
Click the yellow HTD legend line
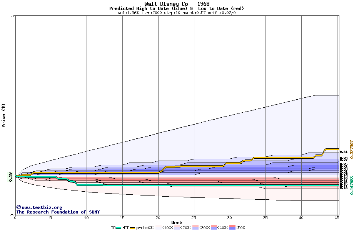pyautogui.click(x=132, y=228)
